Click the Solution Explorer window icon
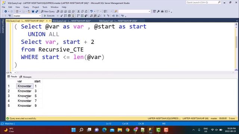This screenshot has height=134, width=239. point(154,12)
